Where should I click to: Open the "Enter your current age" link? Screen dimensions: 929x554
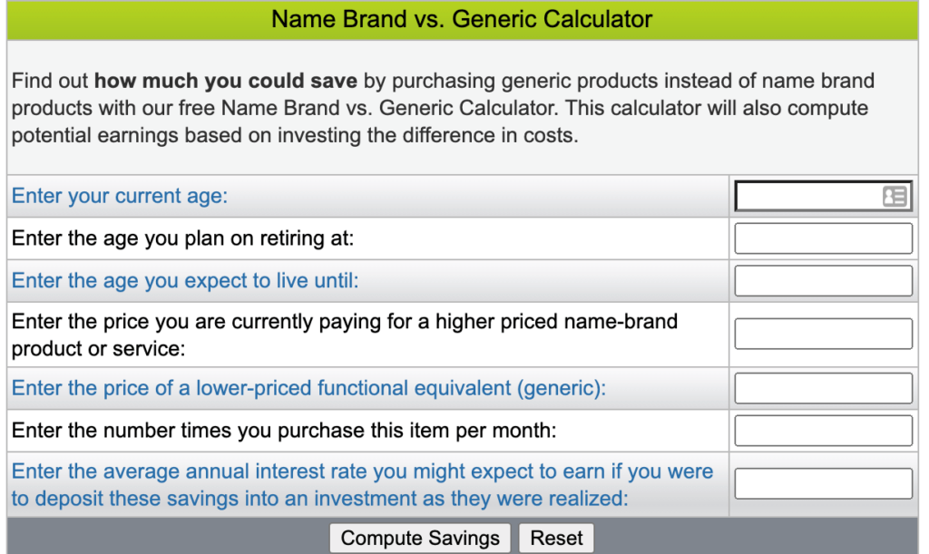pos(119,196)
